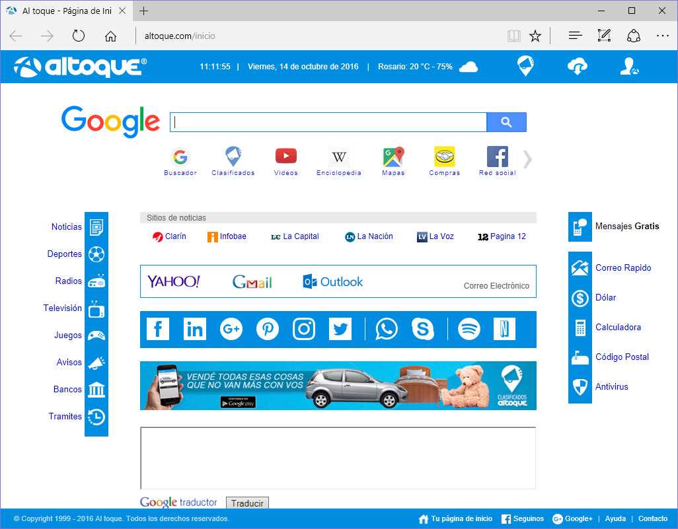678x529 pixels.
Task: Open the Bancos building icon
Action: 96,390
